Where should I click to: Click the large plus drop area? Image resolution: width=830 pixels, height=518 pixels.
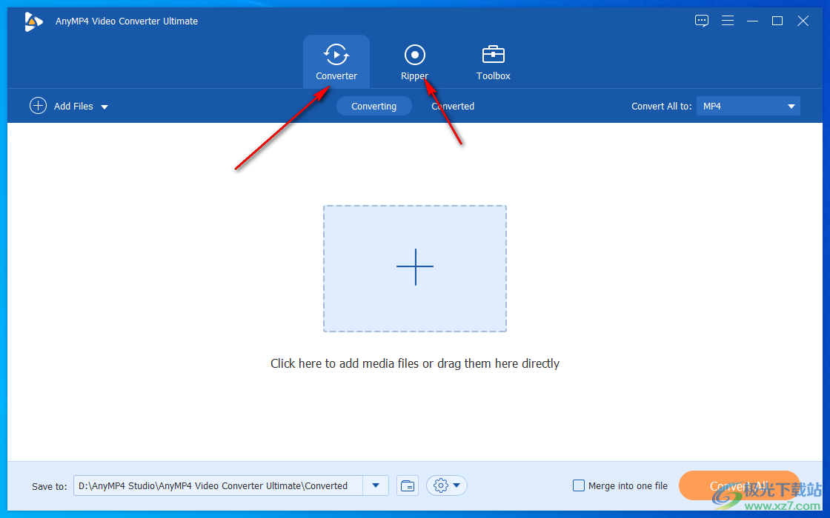[415, 269]
